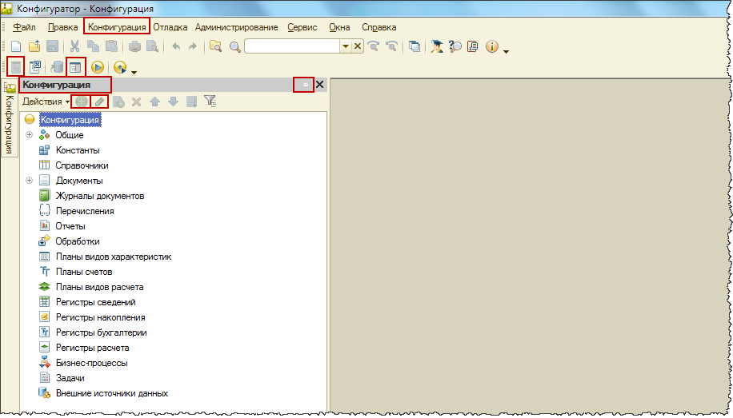The height and width of the screenshot is (418, 733).
Task: Open the Конфигурация menu
Action: [x=117, y=27]
